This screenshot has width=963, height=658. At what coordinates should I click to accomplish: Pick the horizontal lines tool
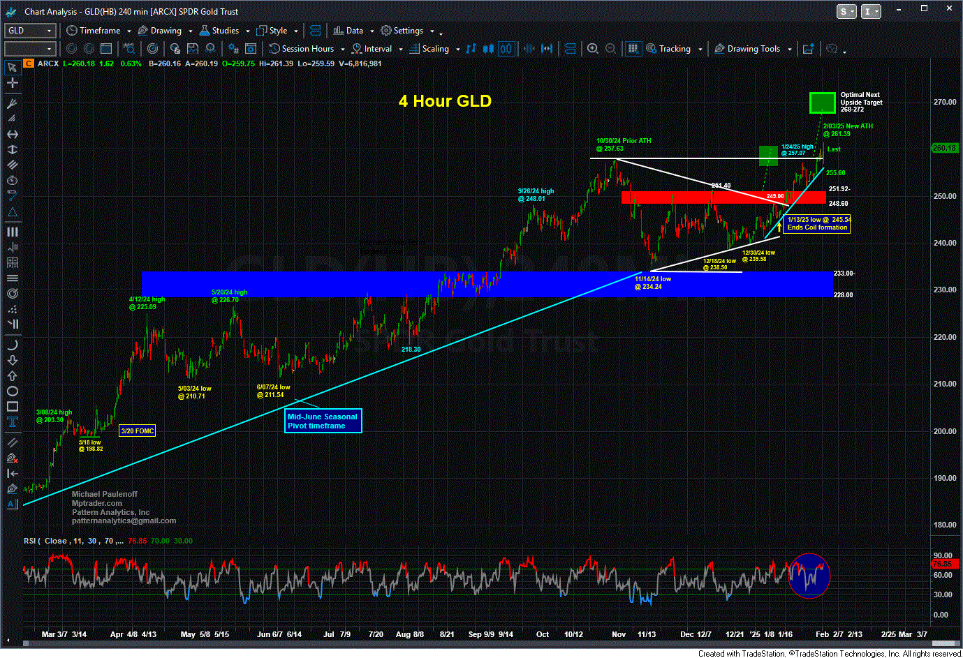pos(12,278)
